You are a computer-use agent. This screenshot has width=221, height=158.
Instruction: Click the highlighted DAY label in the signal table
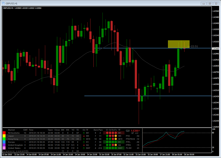120,148
